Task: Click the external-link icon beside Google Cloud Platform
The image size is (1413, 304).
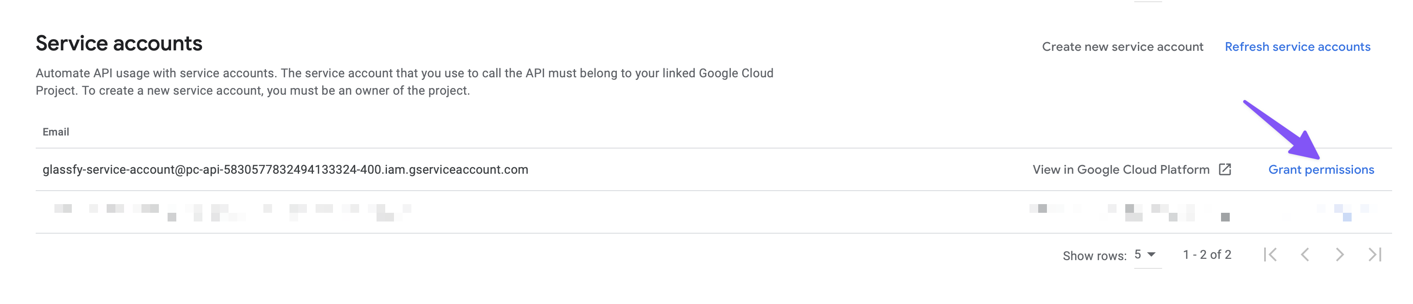Action: (1225, 169)
